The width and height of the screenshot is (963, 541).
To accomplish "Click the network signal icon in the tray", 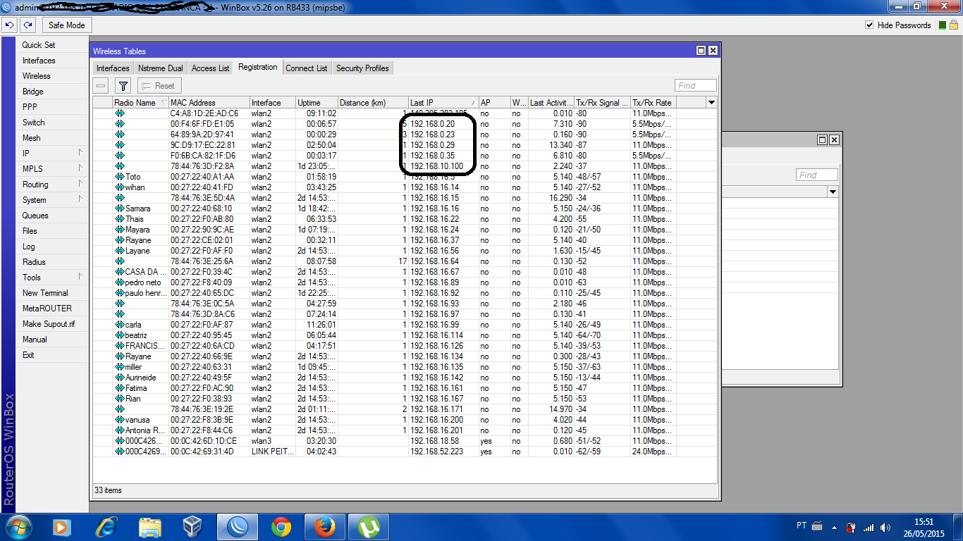I will [868, 527].
